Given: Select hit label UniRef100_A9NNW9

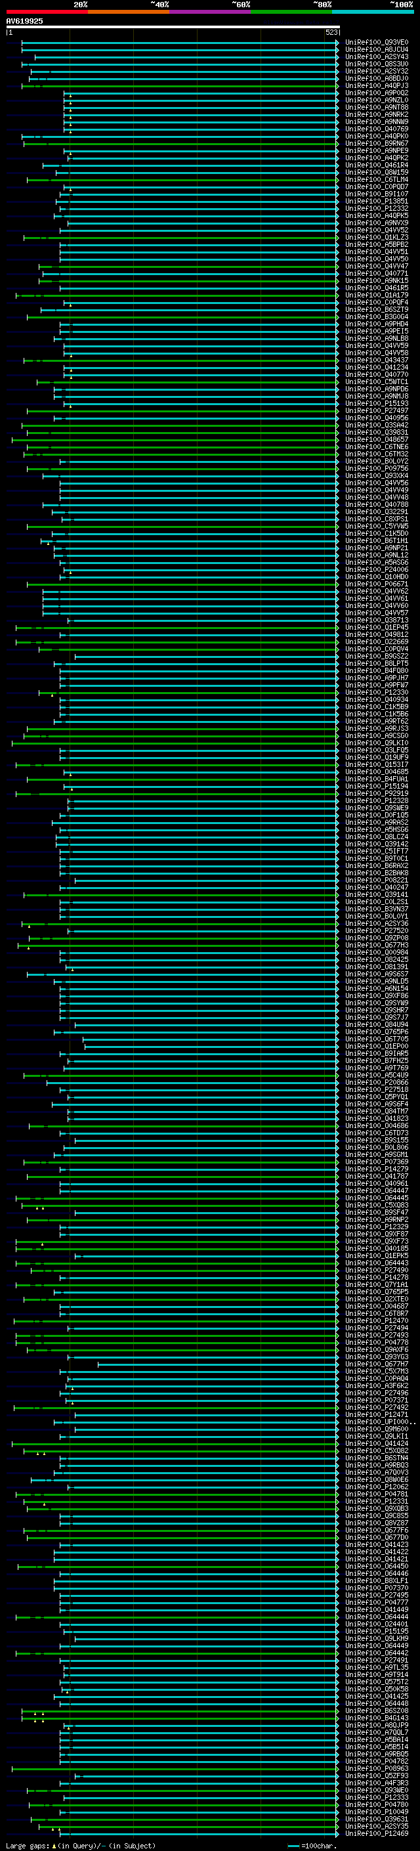Looking at the screenshot, I should point(377,121).
